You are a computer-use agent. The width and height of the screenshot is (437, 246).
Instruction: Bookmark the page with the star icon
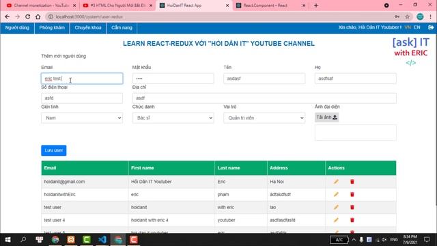click(407, 16)
